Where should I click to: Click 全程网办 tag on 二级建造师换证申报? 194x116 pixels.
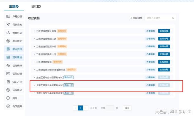click(62, 31)
